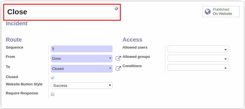245x109 pixels.
Task: Expand the To dropdown showing Closed
Action: (x=82, y=69)
